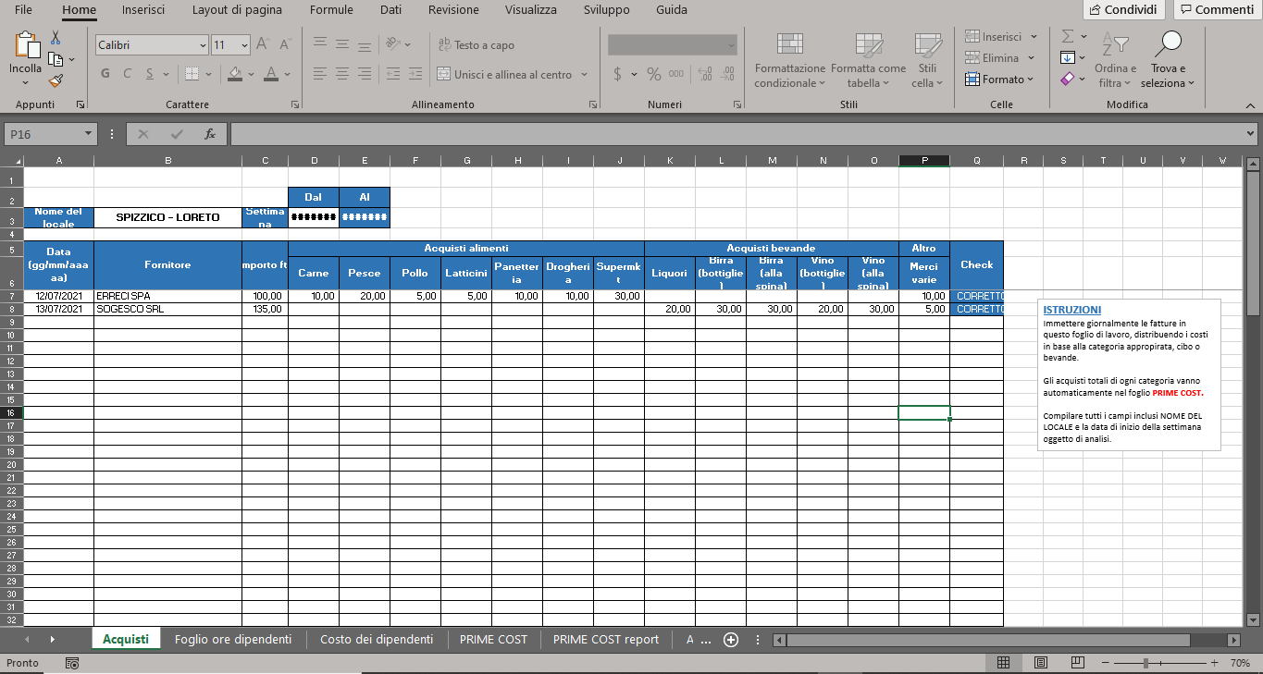Click the Cut scissors icon
This screenshot has height=674, width=1263.
pos(56,38)
